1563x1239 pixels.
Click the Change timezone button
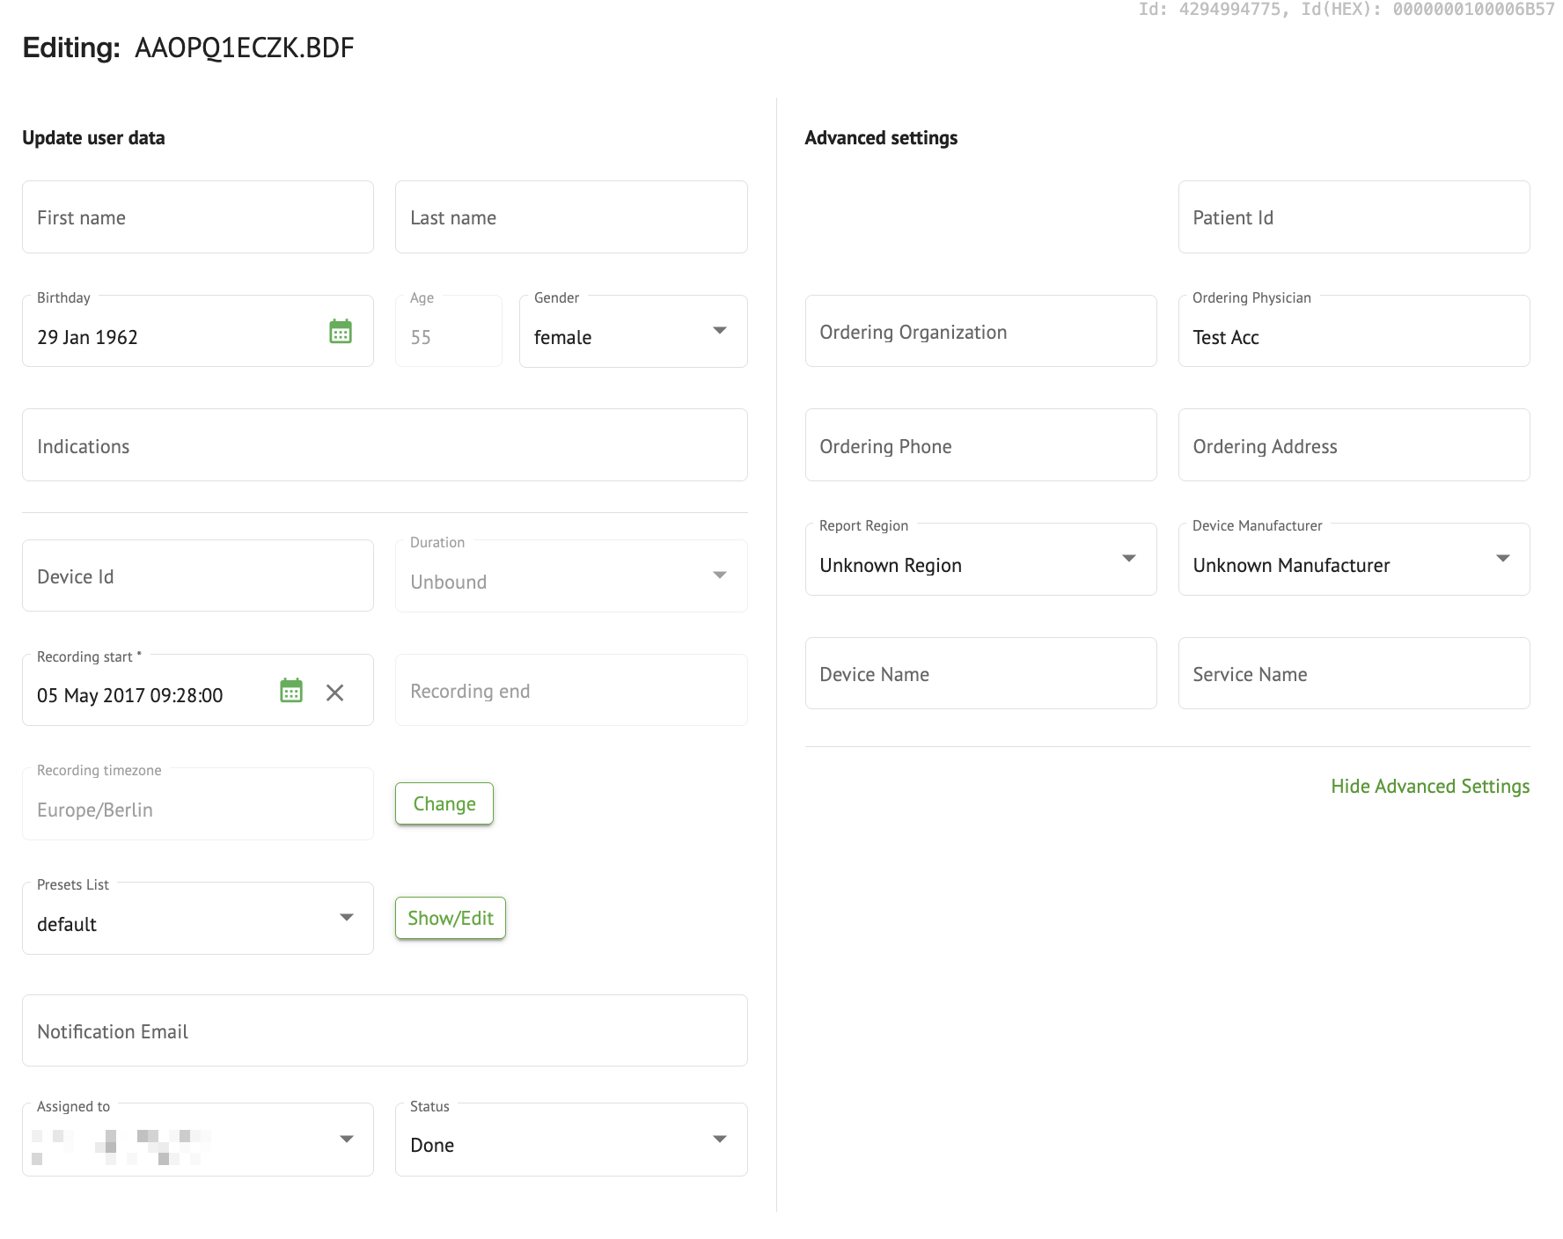tap(444, 803)
